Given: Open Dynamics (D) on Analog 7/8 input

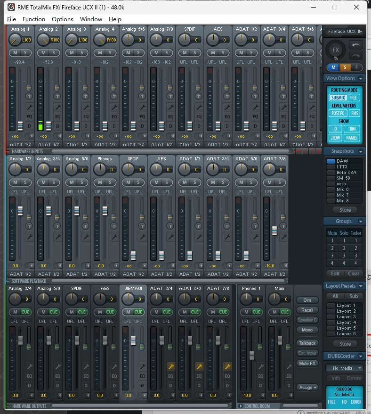Looking at the screenshot, I should tap(170, 126).
